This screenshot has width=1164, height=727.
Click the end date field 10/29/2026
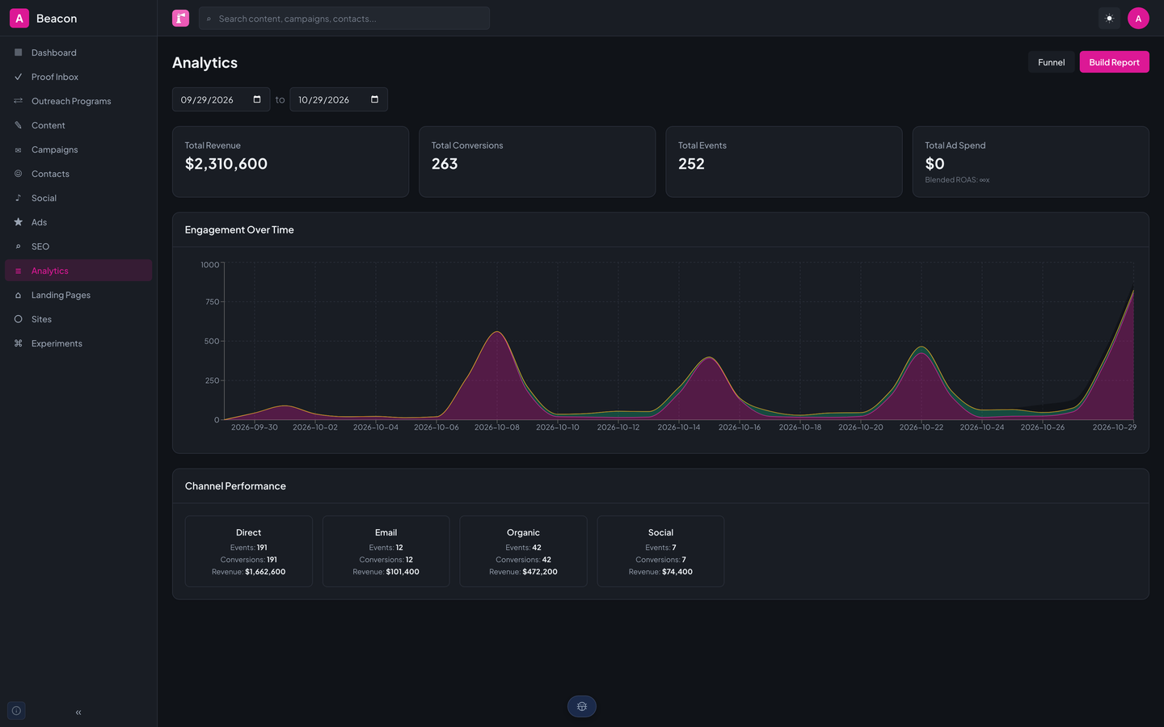pyautogui.click(x=339, y=99)
